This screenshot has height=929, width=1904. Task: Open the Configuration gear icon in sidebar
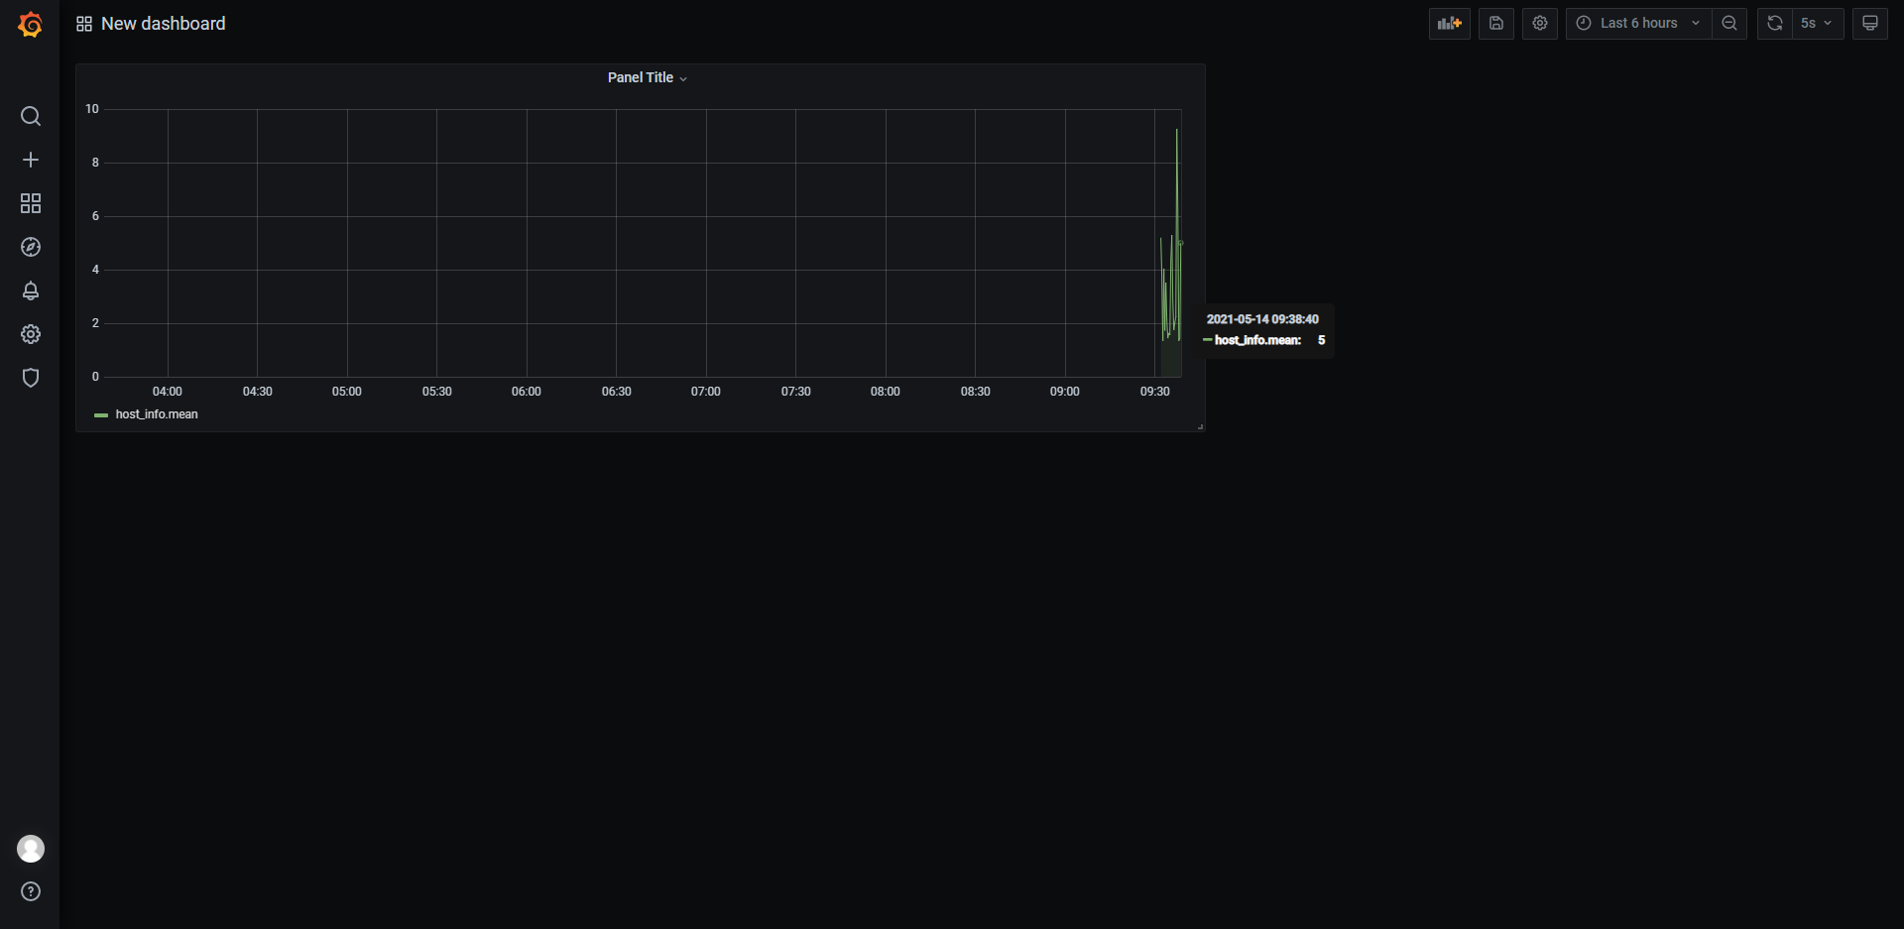pyautogui.click(x=31, y=334)
